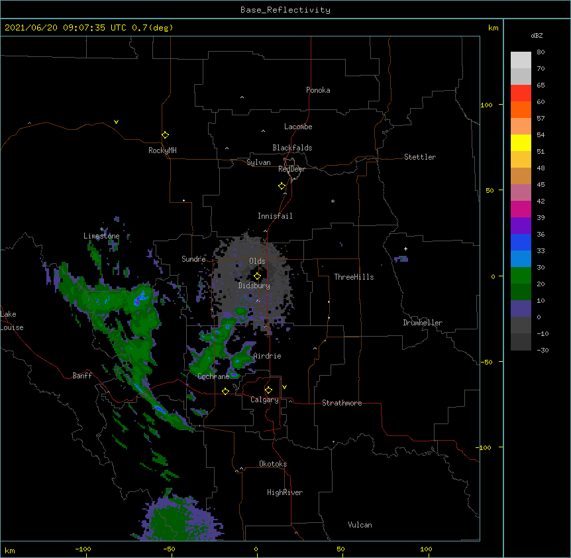Click the yellow marker southeast of Cochrane
This screenshot has width=571, height=558.
(x=225, y=391)
